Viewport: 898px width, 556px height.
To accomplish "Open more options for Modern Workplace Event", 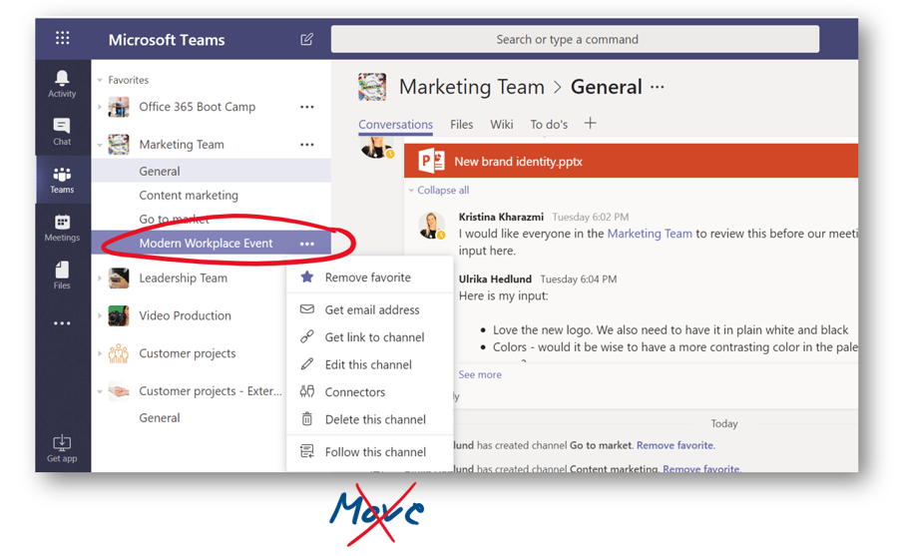I will point(307,244).
